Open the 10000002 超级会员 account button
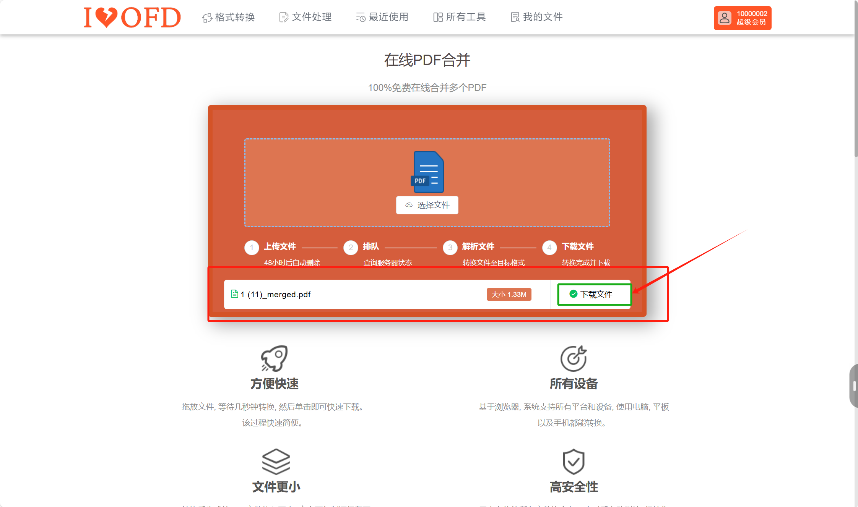Image resolution: width=858 pixels, height=507 pixels. tap(751, 18)
